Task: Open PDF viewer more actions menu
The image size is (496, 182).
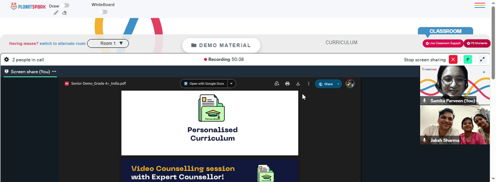Action: click(309, 84)
